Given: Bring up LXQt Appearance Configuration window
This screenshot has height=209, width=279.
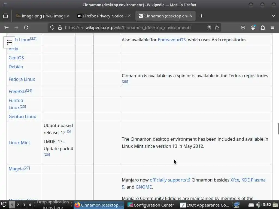Looking at the screenshot, I should [205, 205].
